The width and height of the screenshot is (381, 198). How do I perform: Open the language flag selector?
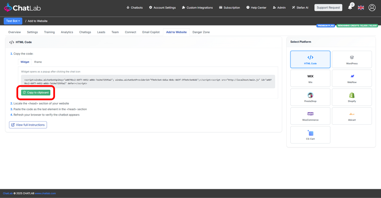(361, 7)
